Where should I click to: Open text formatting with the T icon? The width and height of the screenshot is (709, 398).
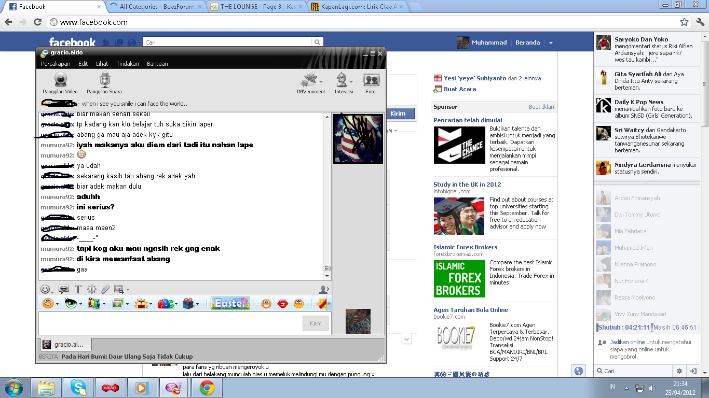coord(78,289)
